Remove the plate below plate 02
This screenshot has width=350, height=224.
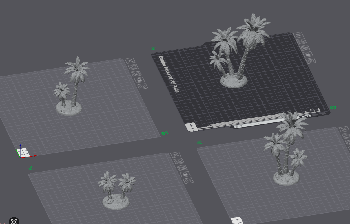click(x=344, y=129)
